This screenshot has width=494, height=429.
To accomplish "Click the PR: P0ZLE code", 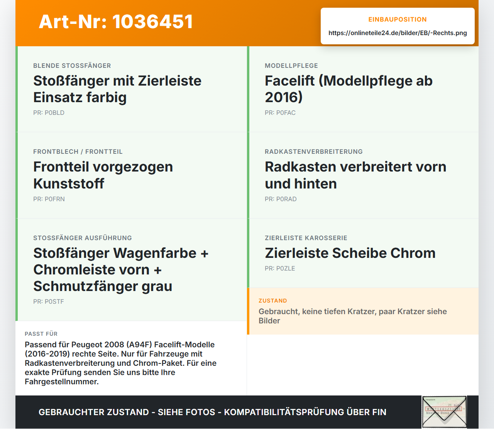I will click(280, 269).
